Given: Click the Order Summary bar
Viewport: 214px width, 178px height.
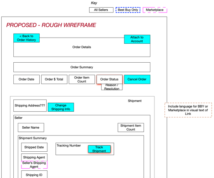Looking at the screenshot, I should (82, 67).
